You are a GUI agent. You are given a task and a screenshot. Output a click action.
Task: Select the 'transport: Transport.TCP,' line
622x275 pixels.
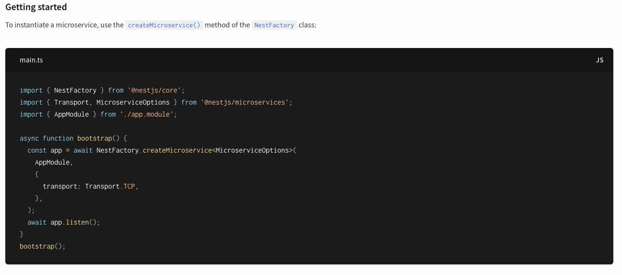(x=91, y=186)
